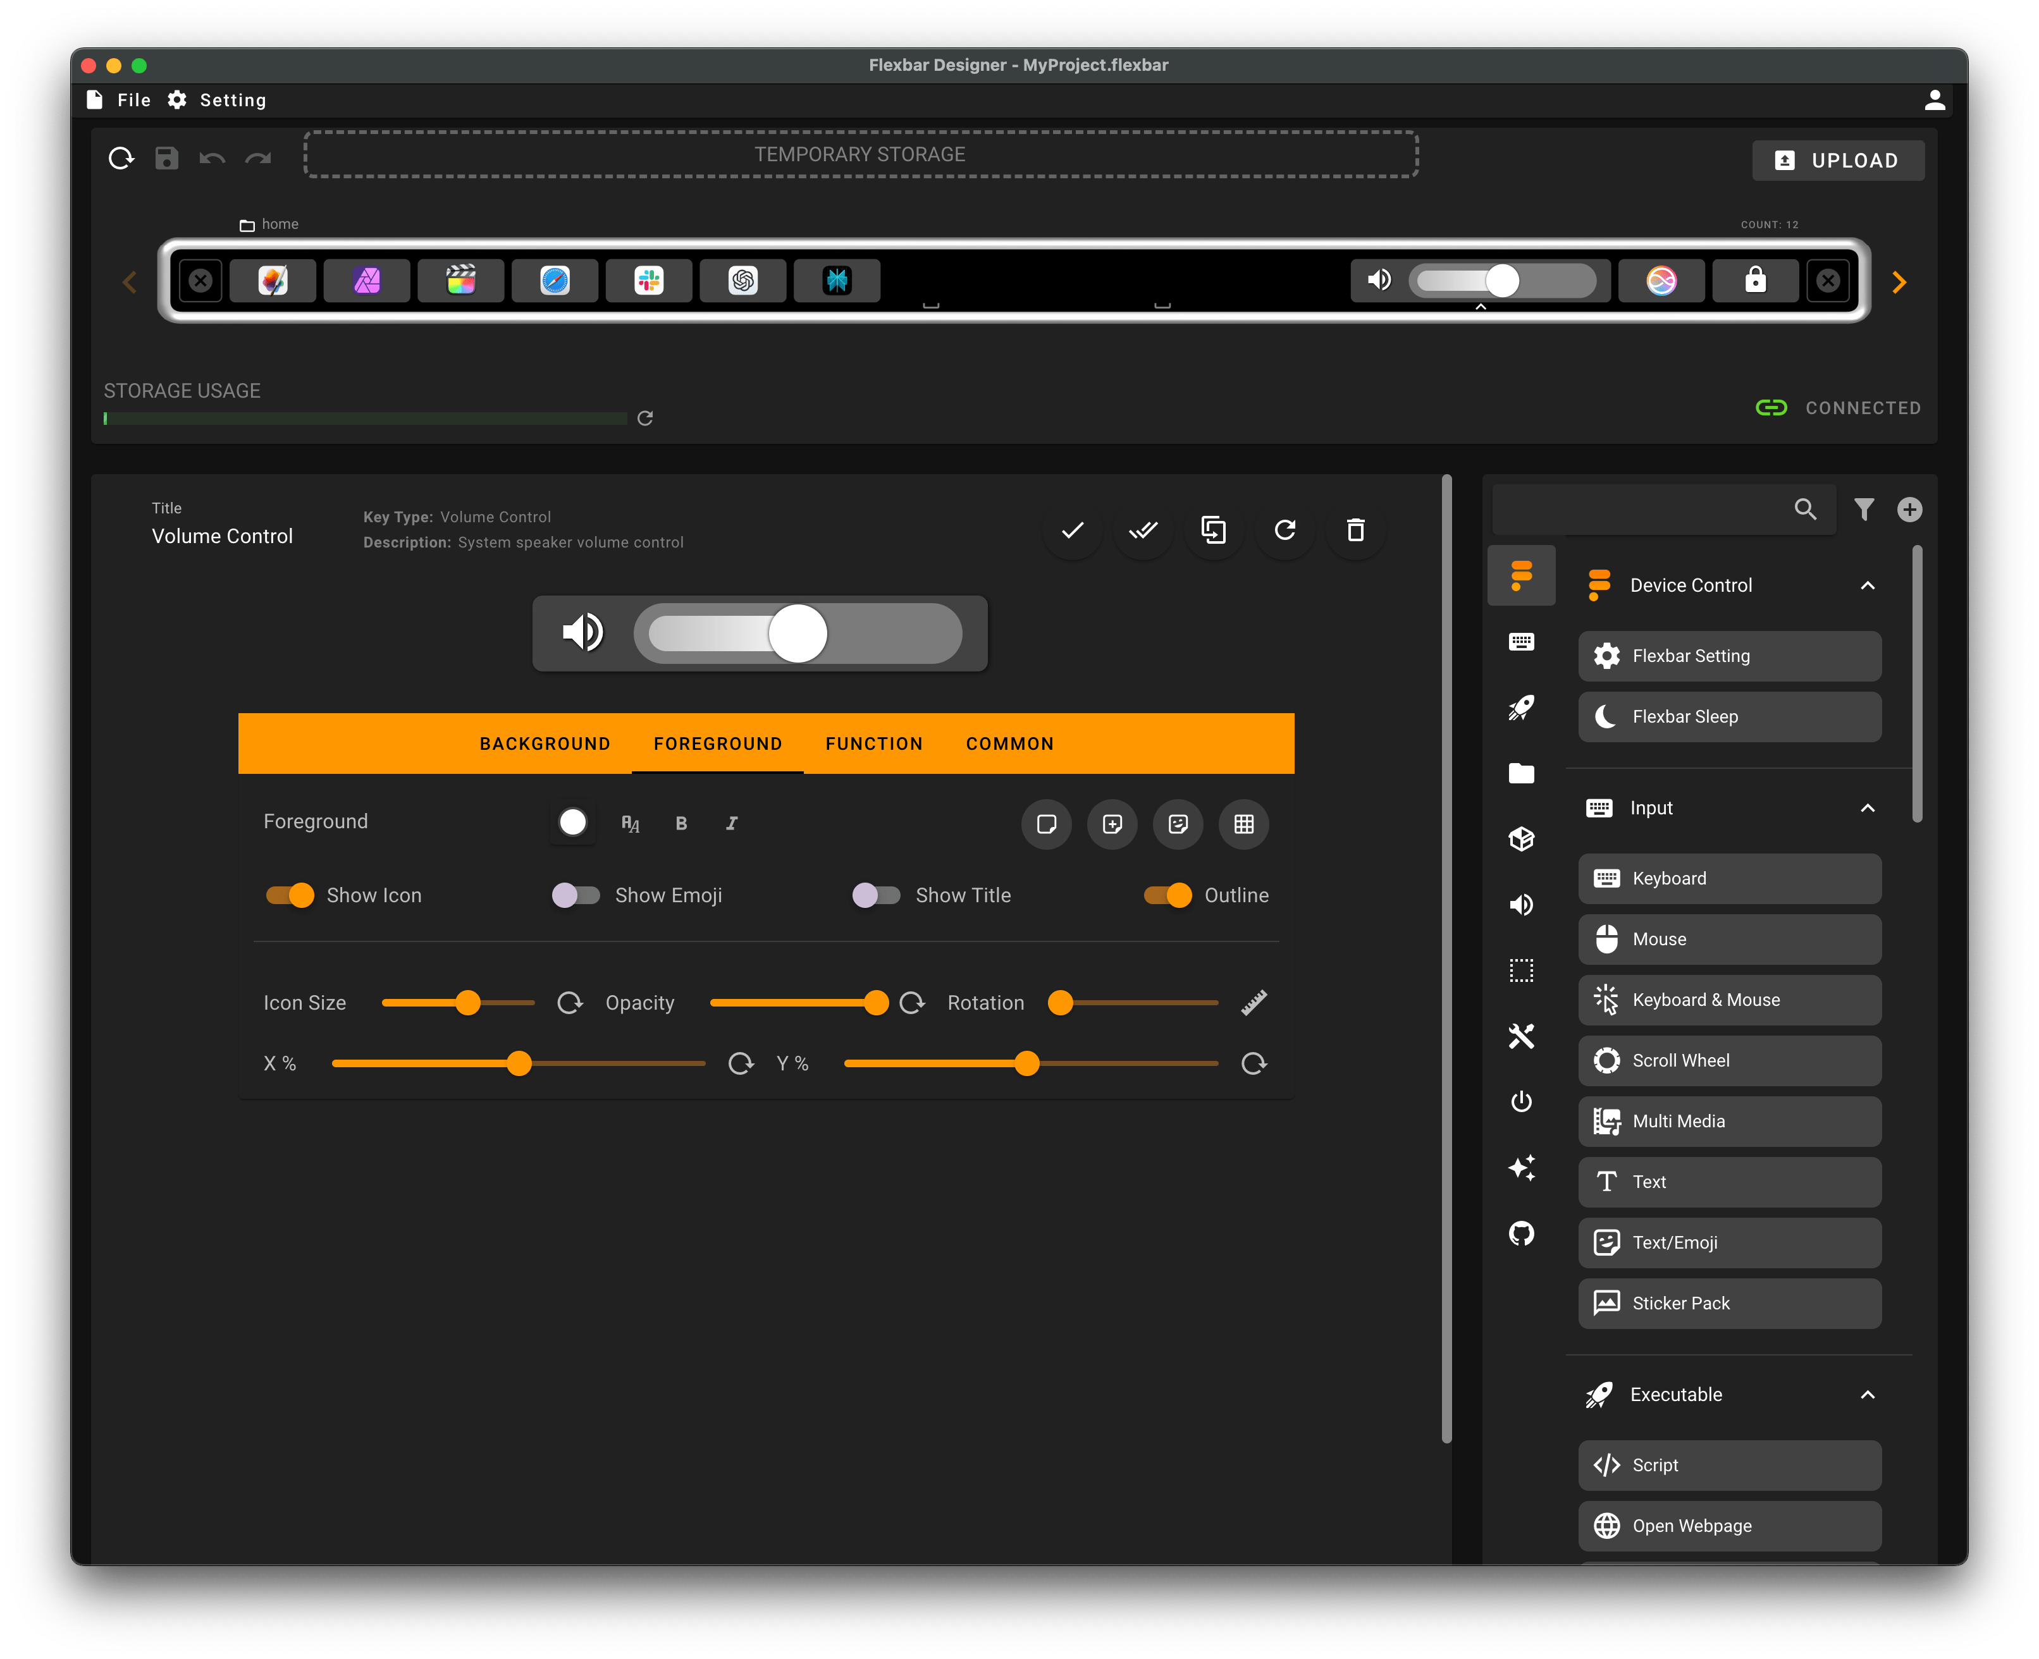Collapse the Device Control section
The width and height of the screenshot is (2039, 1659).
click(1869, 585)
